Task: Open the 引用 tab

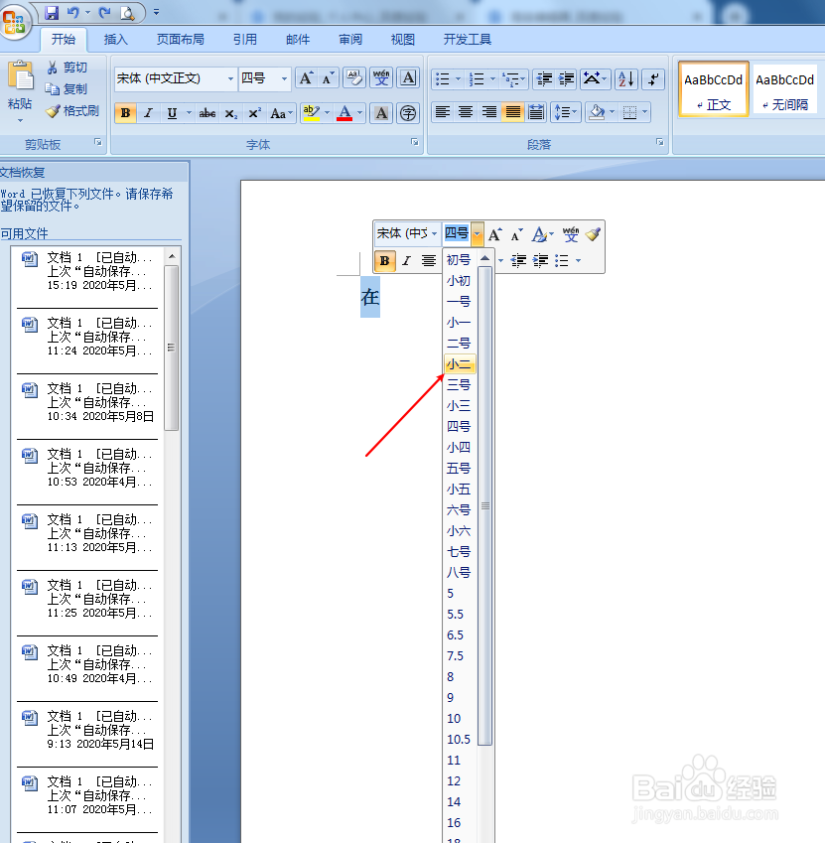Action: (244, 40)
